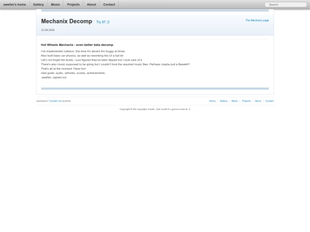Click the line 'That's all at the moment. Have fun!'
Screen dimensions: 310x232
(64, 69)
